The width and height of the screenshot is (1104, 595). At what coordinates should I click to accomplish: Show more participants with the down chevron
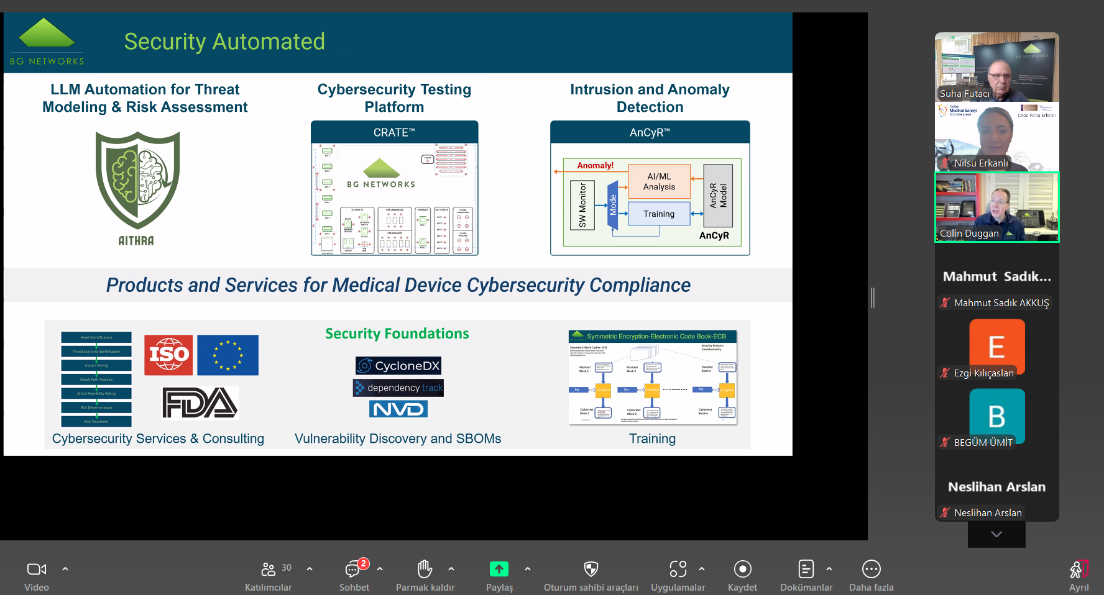pos(996,534)
